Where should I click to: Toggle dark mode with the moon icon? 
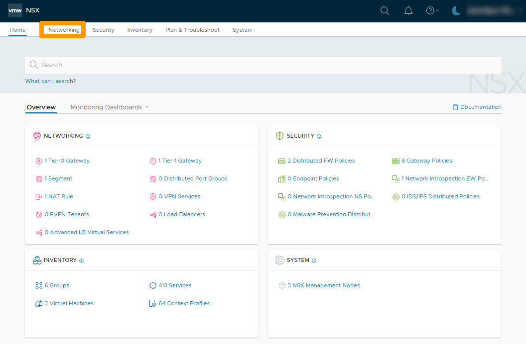coord(456,11)
